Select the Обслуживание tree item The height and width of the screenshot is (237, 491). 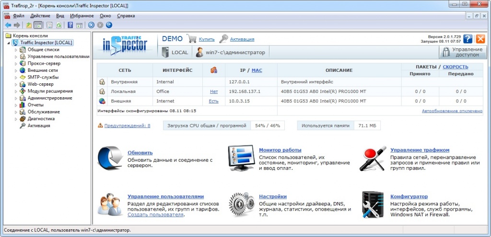coord(44,112)
